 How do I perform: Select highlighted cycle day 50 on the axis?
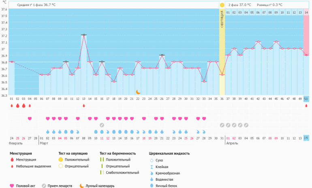[306, 99]
